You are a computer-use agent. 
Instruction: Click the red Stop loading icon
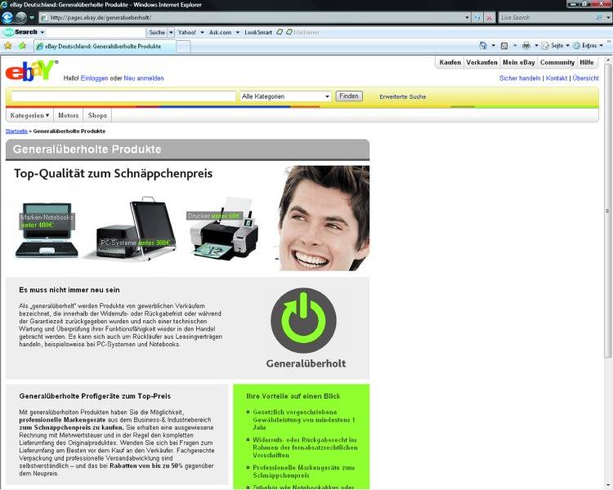click(x=489, y=18)
